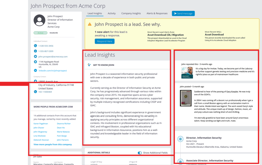Click the Associate Director, Information Security timeline marker
Screen dimensions: 262x165
click(180, 161)
